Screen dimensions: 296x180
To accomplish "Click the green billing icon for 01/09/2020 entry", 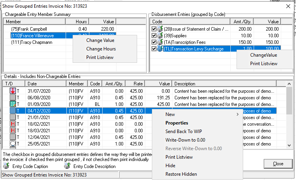I will point(13,104).
